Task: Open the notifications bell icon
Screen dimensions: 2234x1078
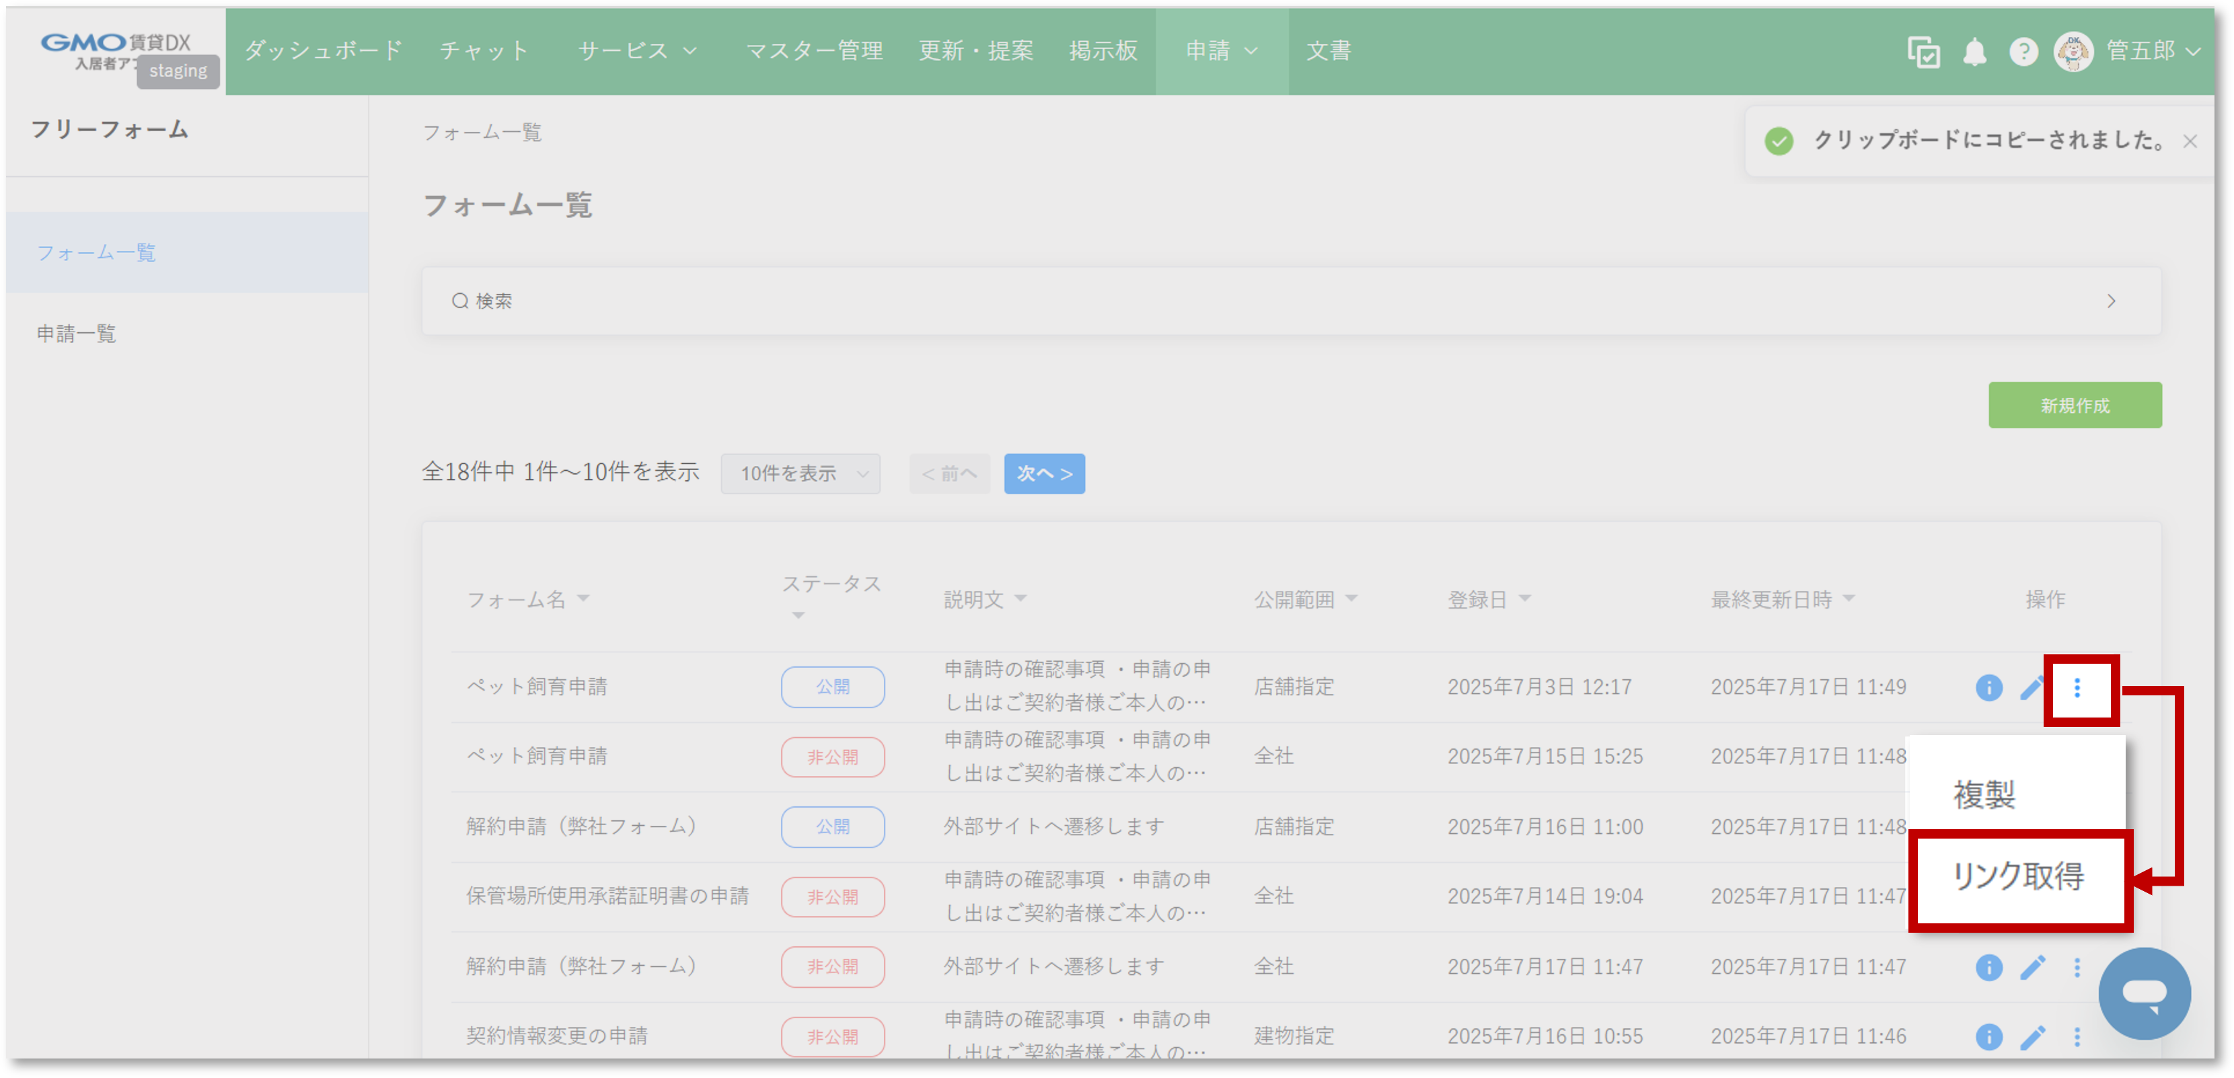Action: (1975, 51)
